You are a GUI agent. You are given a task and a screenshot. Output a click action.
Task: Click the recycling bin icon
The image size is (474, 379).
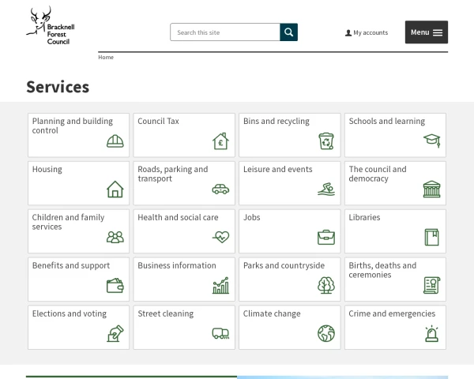point(326,141)
